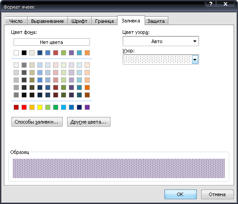Select the dark navy blue theme swatch

click(40, 53)
